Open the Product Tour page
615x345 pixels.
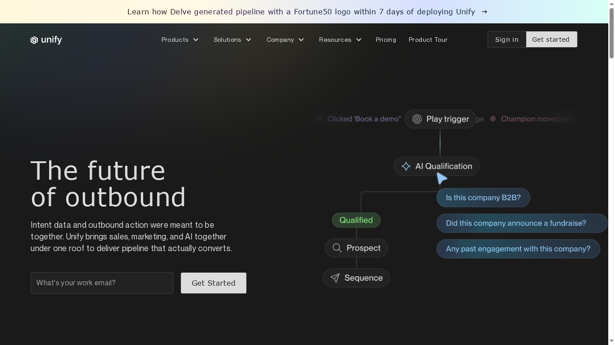pos(428,40)
